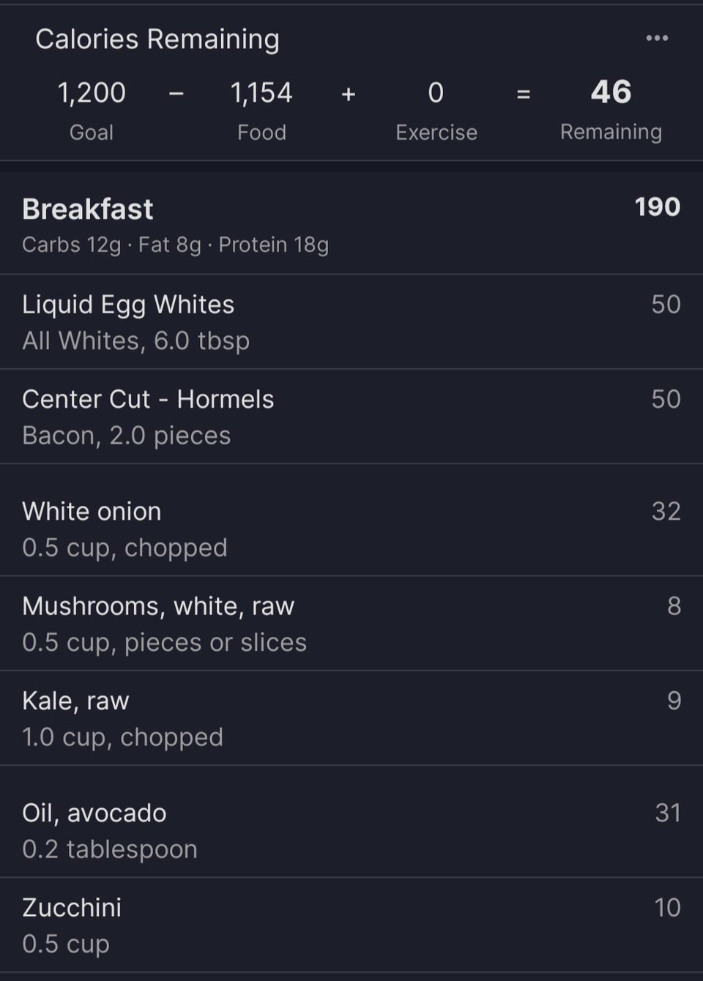Tap the 0.5 cup Zucchini serving text
Image resolution: width=703 pixels, height=981 pixels.
pos(66,944)
